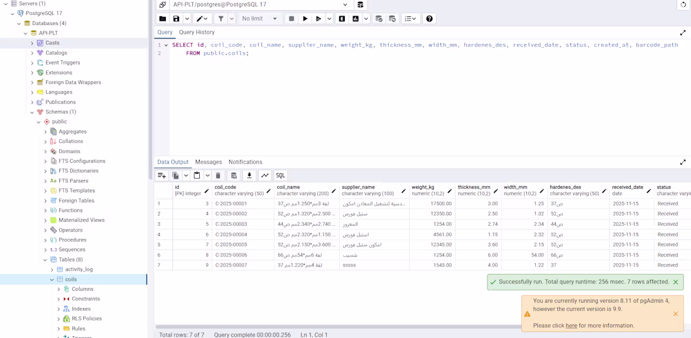This screenshot has width=691, height=338.
Task: Click the Paste clipboard icon
Action: coord(197,175)
